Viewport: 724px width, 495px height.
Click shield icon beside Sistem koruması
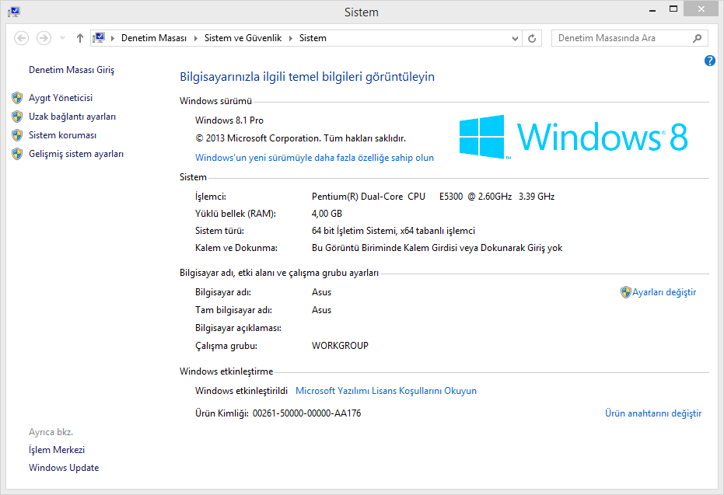point(17,135)
